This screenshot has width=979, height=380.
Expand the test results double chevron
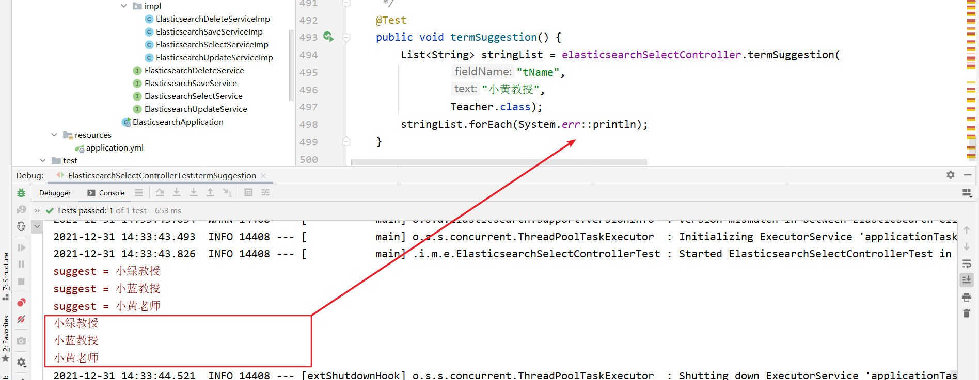point(37,211)
